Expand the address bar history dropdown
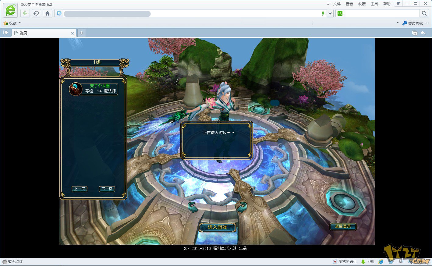The image size is (432, 266). click(x=330, y=13)
